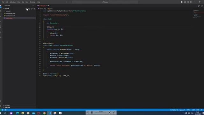Click split editor icon
204x115 pixels.
point(202,6)
